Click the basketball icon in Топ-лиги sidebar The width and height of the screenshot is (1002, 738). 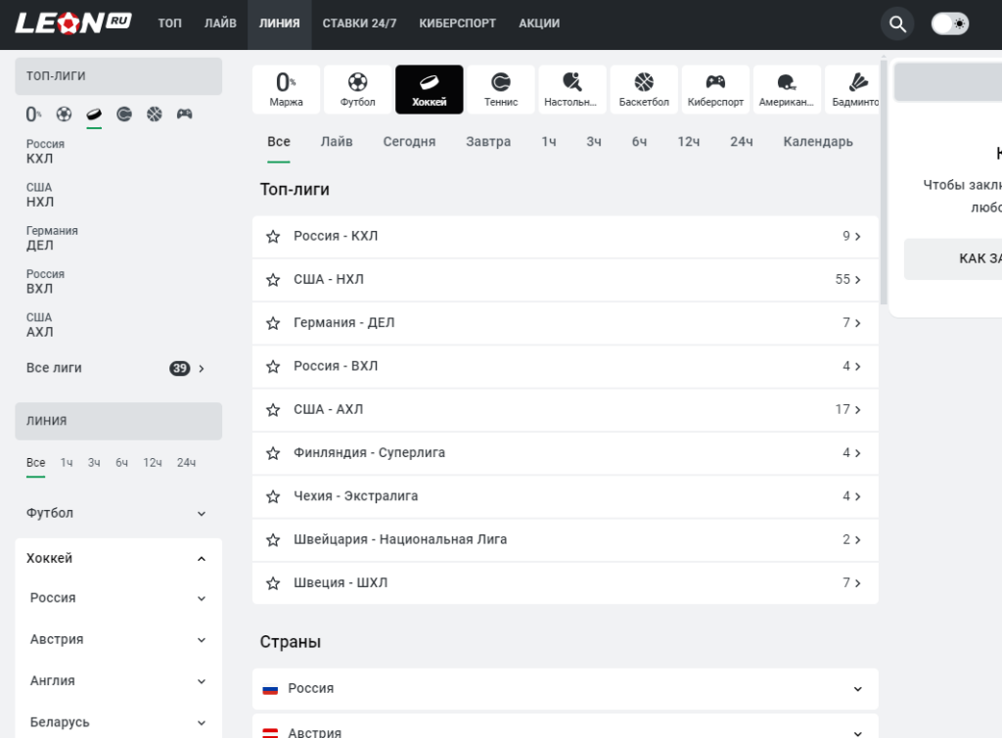click(x=154, y=115)
